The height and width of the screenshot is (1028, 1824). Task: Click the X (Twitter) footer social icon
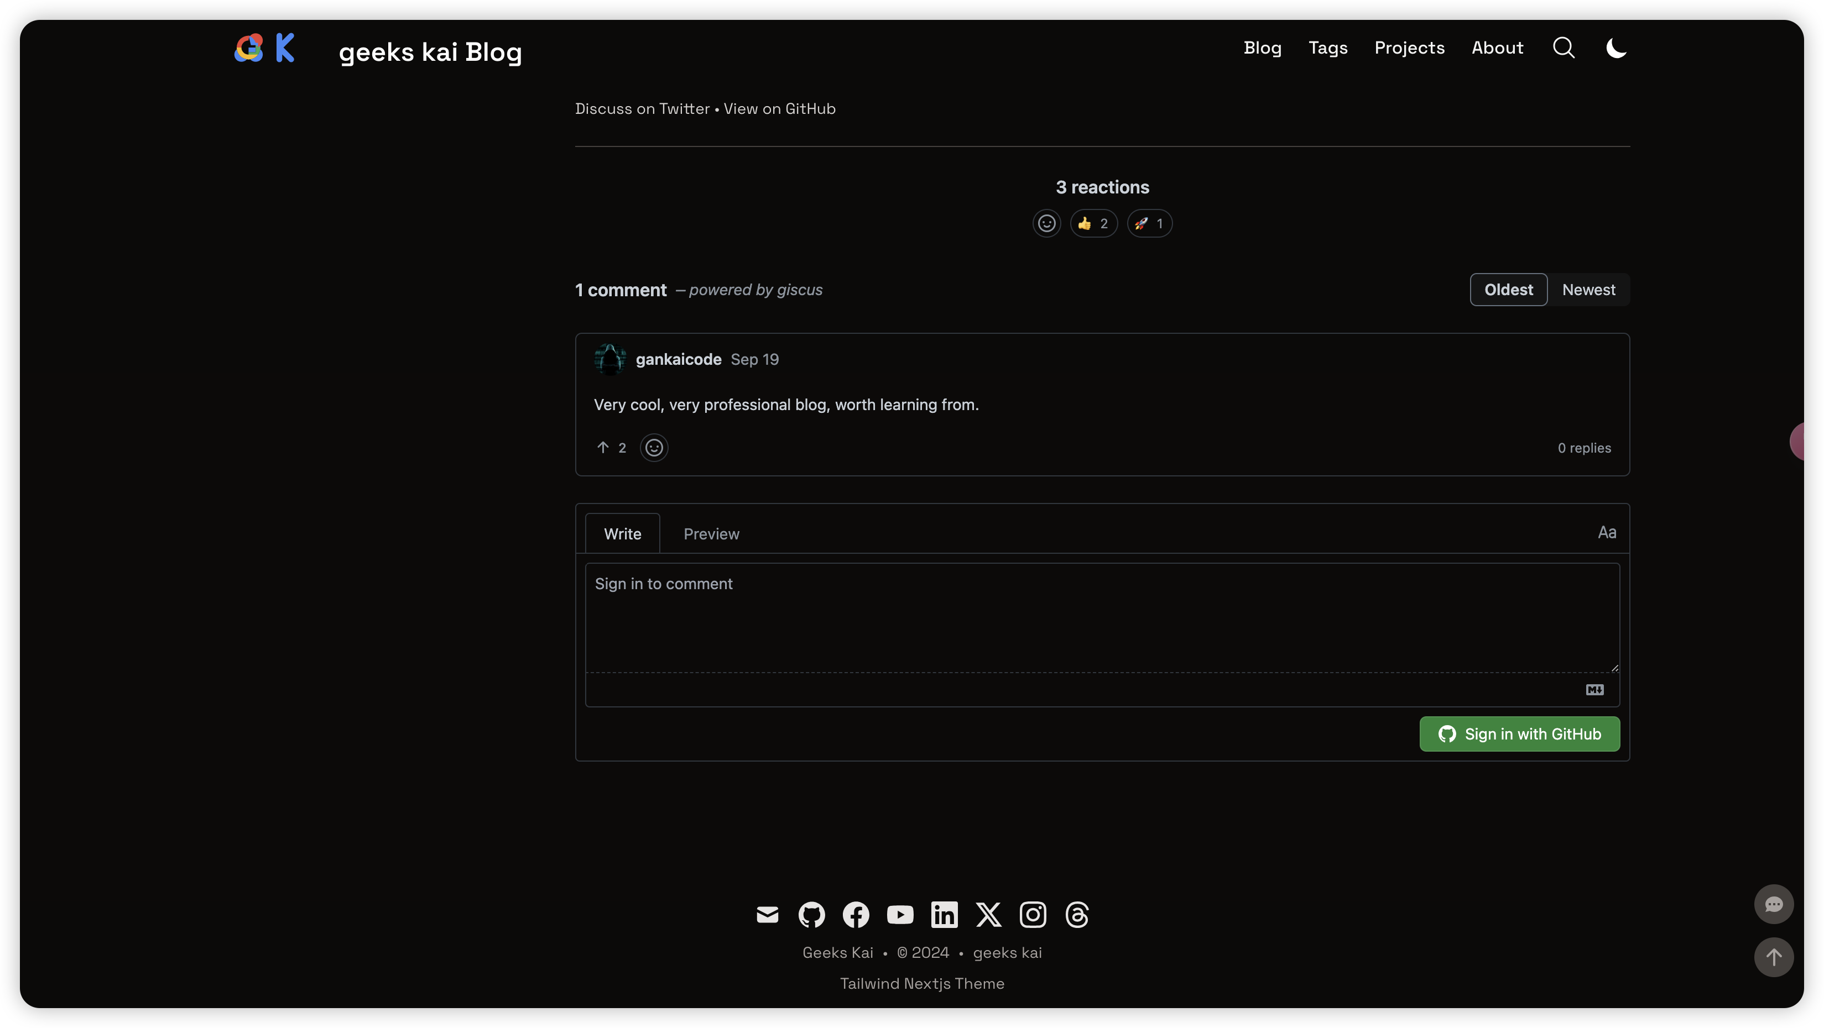[x=988, y=914]
